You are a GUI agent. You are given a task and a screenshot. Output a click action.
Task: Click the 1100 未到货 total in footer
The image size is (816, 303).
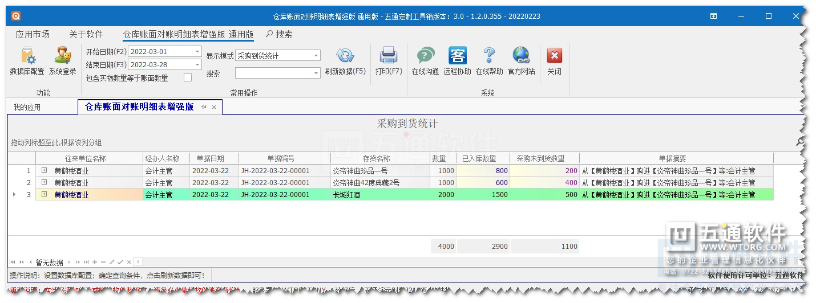coord(544,247)
